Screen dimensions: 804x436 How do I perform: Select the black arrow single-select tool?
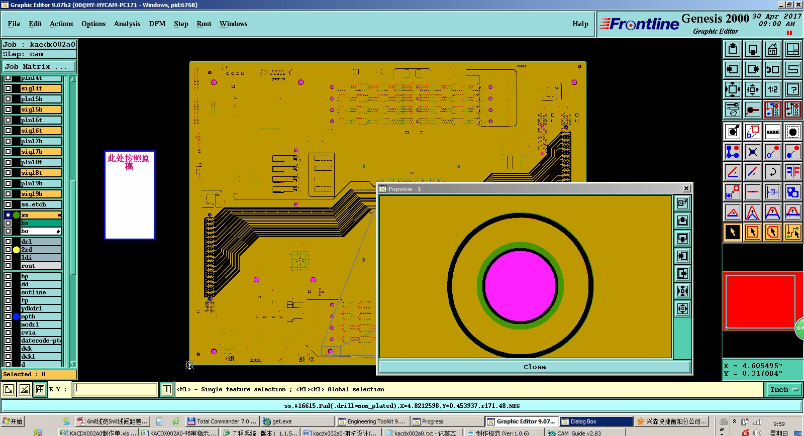point(733,232)
